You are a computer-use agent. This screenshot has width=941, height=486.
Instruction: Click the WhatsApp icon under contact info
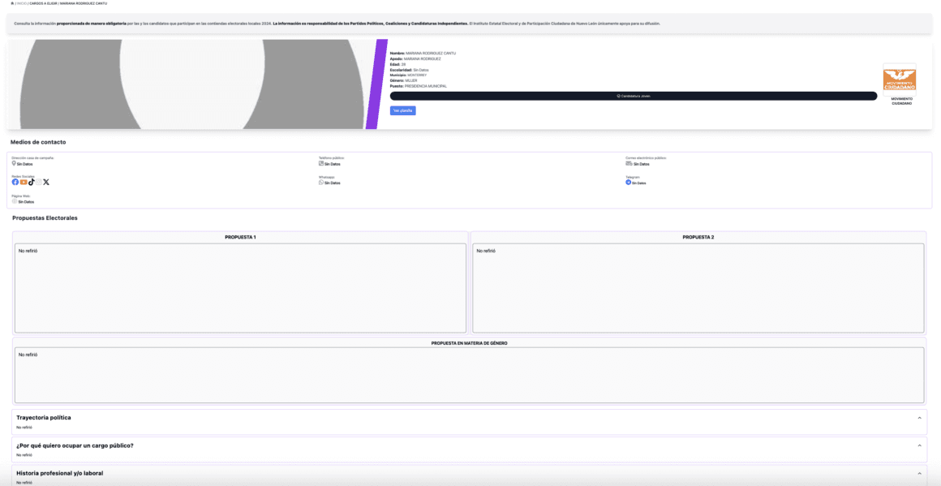(x=321, y=183)
